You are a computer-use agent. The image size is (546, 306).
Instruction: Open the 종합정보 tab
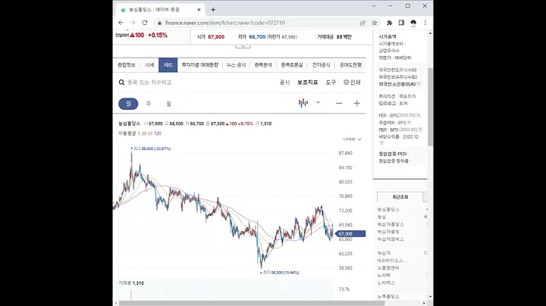pos(127,65)
